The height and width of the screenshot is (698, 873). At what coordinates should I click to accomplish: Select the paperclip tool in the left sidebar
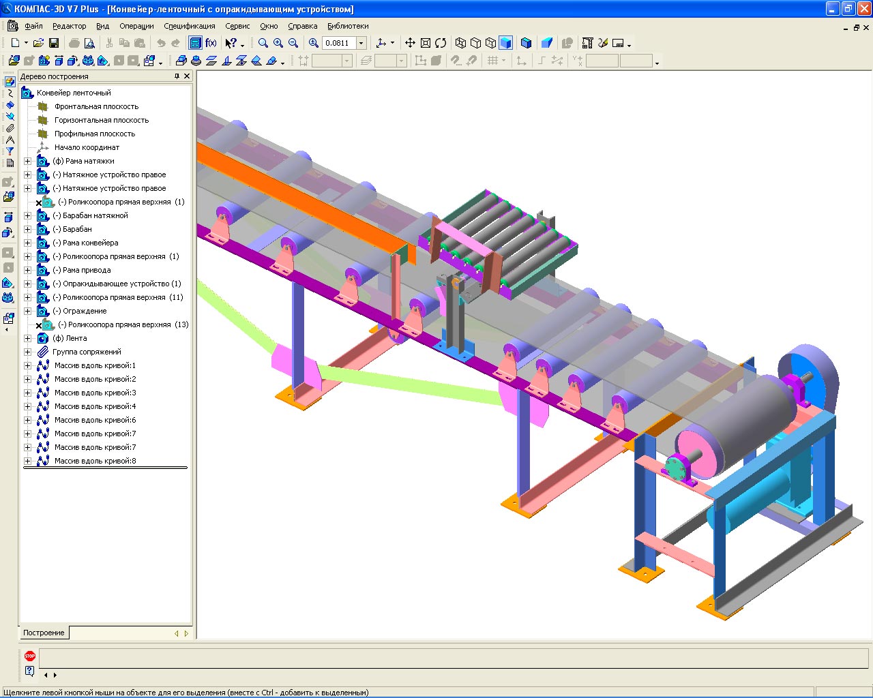pyautogui.click(x=10, y=128)
